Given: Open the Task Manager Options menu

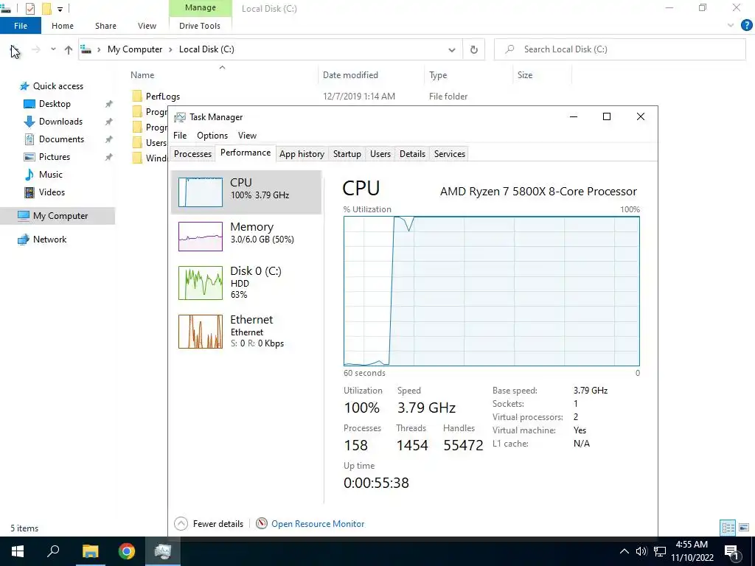Looking at the screenshot, I should click(x=212, y=136).
